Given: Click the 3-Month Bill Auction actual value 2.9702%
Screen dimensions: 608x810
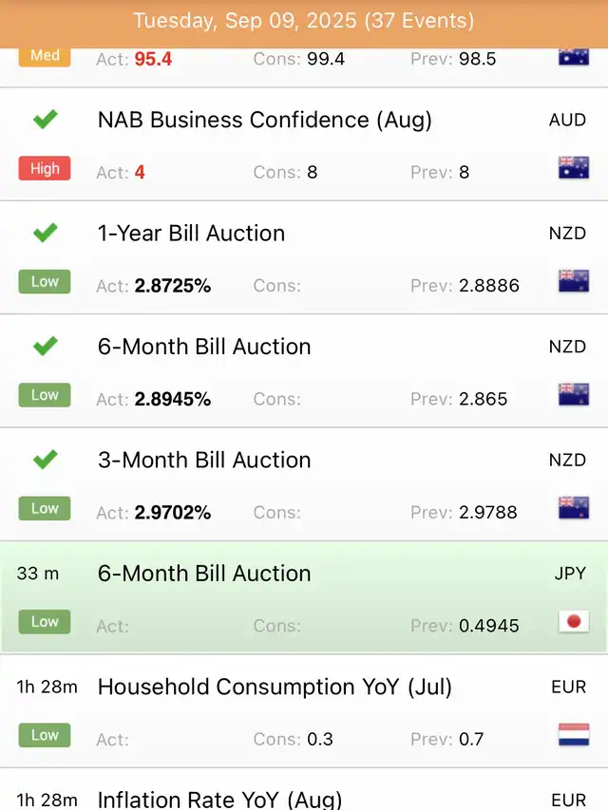Looking at the screenshot, I should click(x=173, y=513).
